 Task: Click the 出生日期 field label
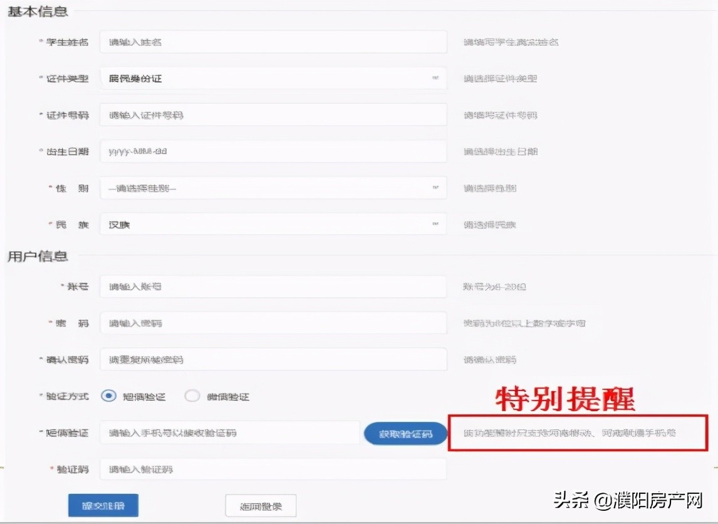click(x=67, y=152)
